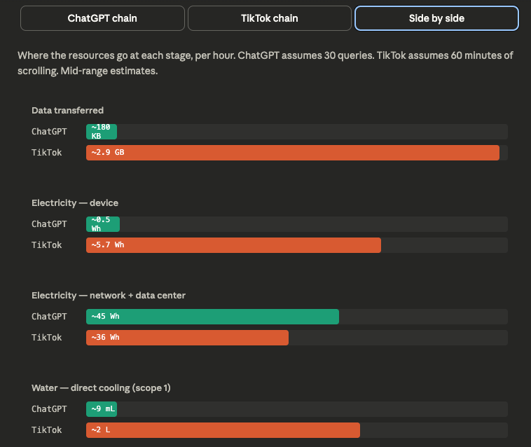Select the green ~45 Wh ChatGPT bar
This screenshot has height=447, width=531.
point(212,317)
